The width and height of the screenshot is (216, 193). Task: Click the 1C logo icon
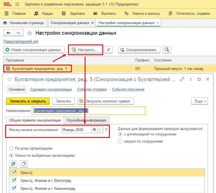(7, 4)
